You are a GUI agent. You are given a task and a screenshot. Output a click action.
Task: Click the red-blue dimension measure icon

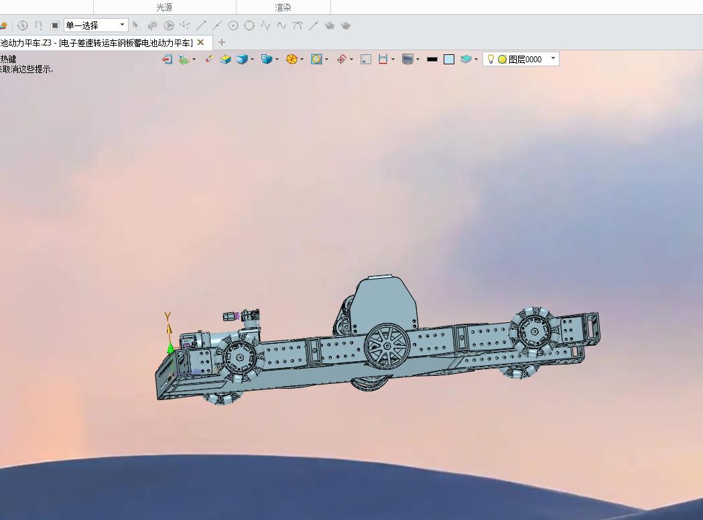[383, 59]
